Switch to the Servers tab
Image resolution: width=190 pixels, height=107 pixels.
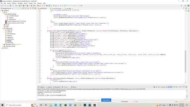74,87
